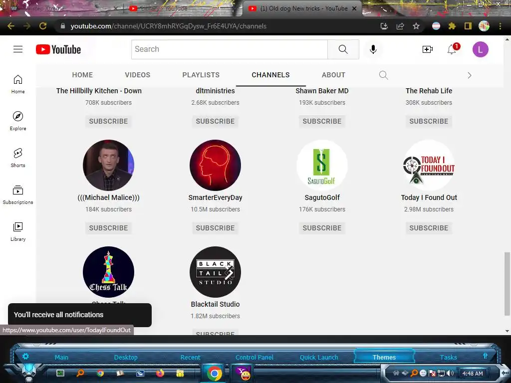Click the 4:48 AM taskbar clock
This screenshot has width=511, height=383.
(x=473, y=373)
